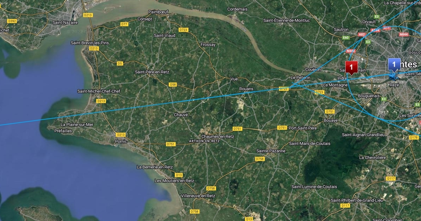Select the N444 road shield
The height and width of the screenshot is (221, 421).
click(350, 51)
